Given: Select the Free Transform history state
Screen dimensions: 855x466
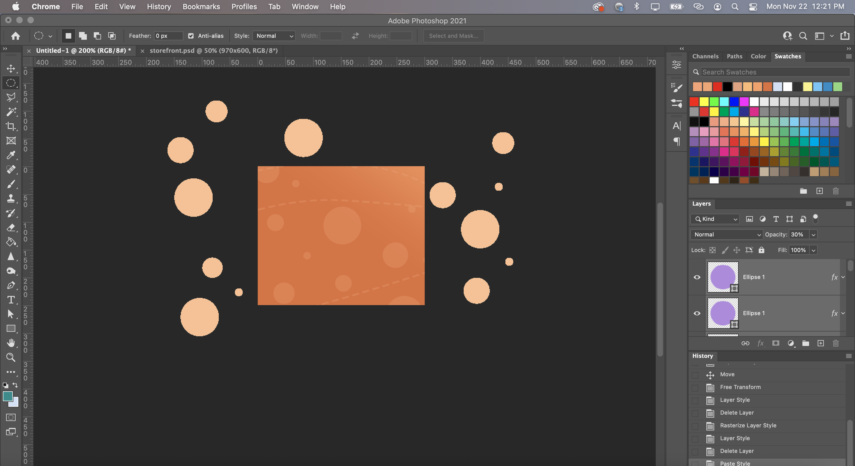Looking at the screenshot, I should (x=740, y=387).
